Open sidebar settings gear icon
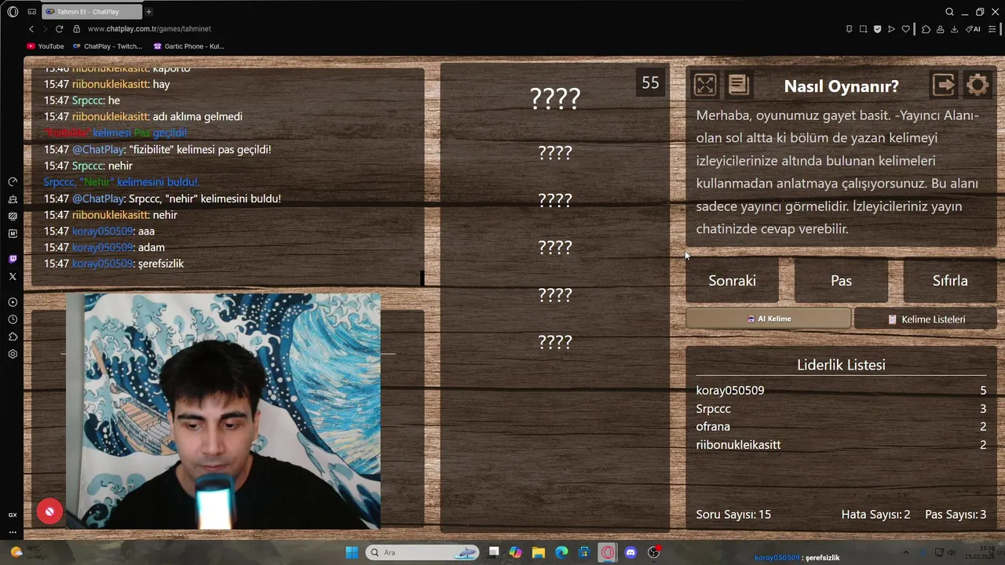 tap(13, 354)
